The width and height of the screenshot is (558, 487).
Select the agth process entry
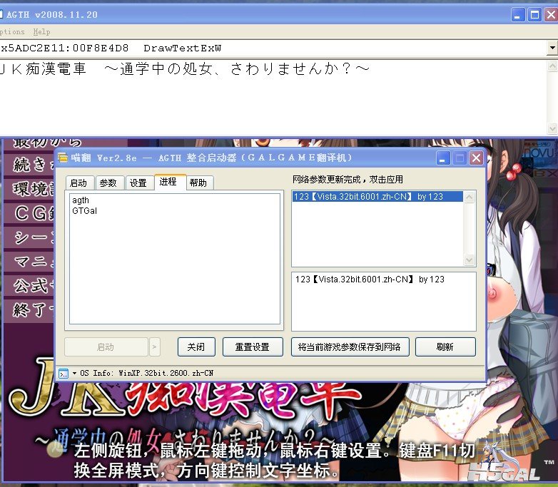point(81,200)
